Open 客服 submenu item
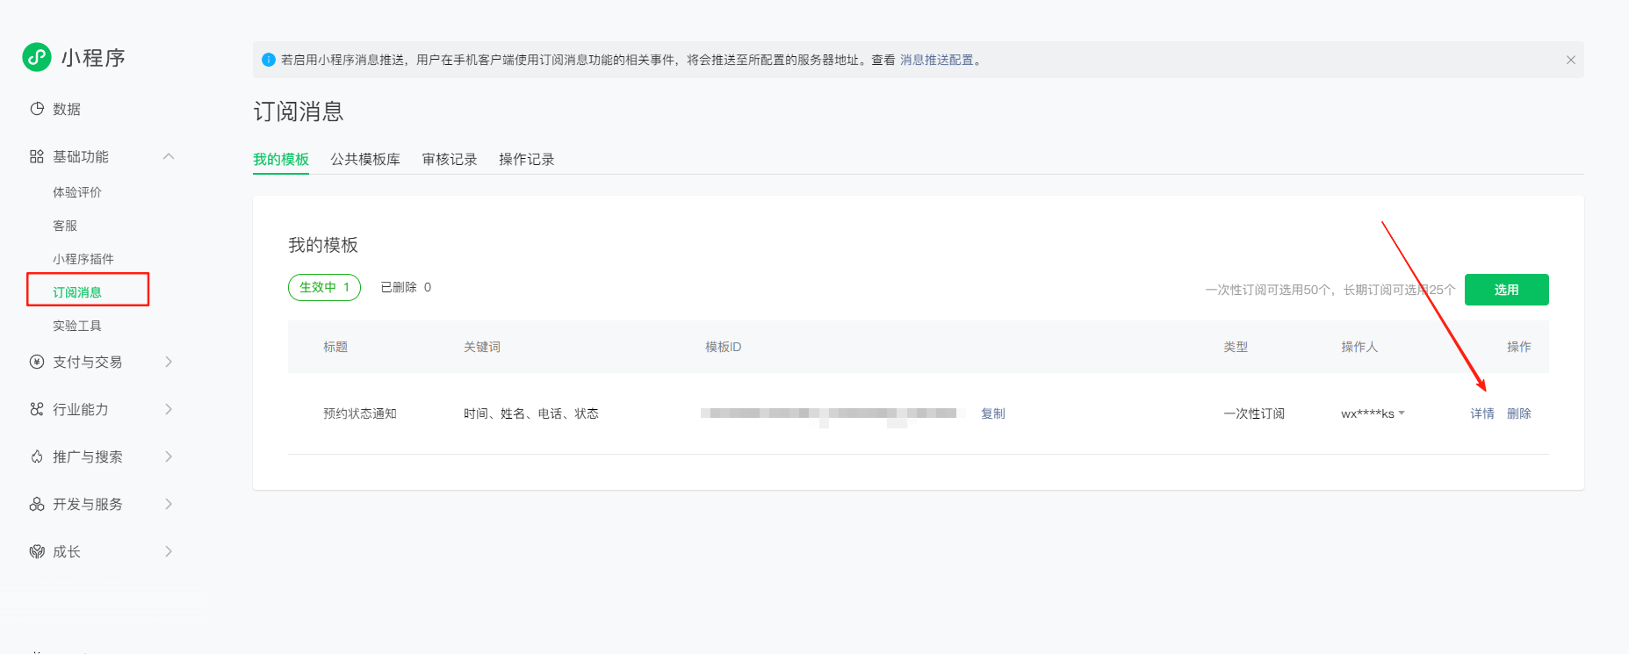 65,226
